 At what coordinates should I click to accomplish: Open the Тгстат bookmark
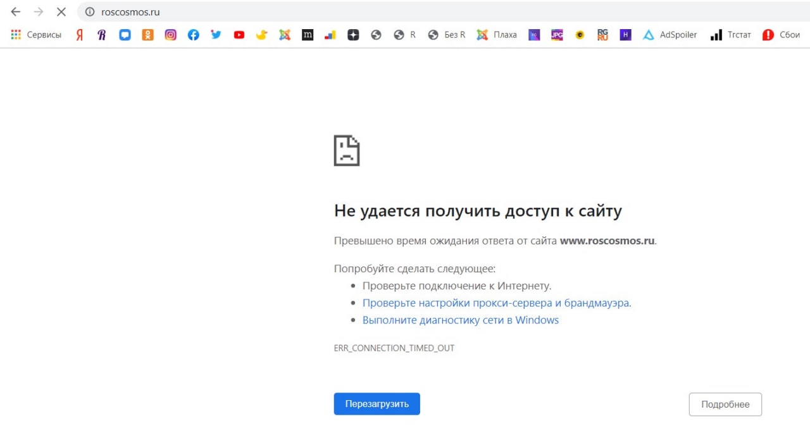pos(730,35)
